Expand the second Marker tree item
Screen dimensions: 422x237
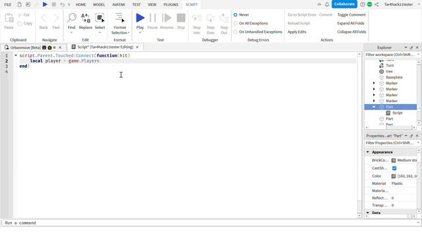tap(374, 90)
